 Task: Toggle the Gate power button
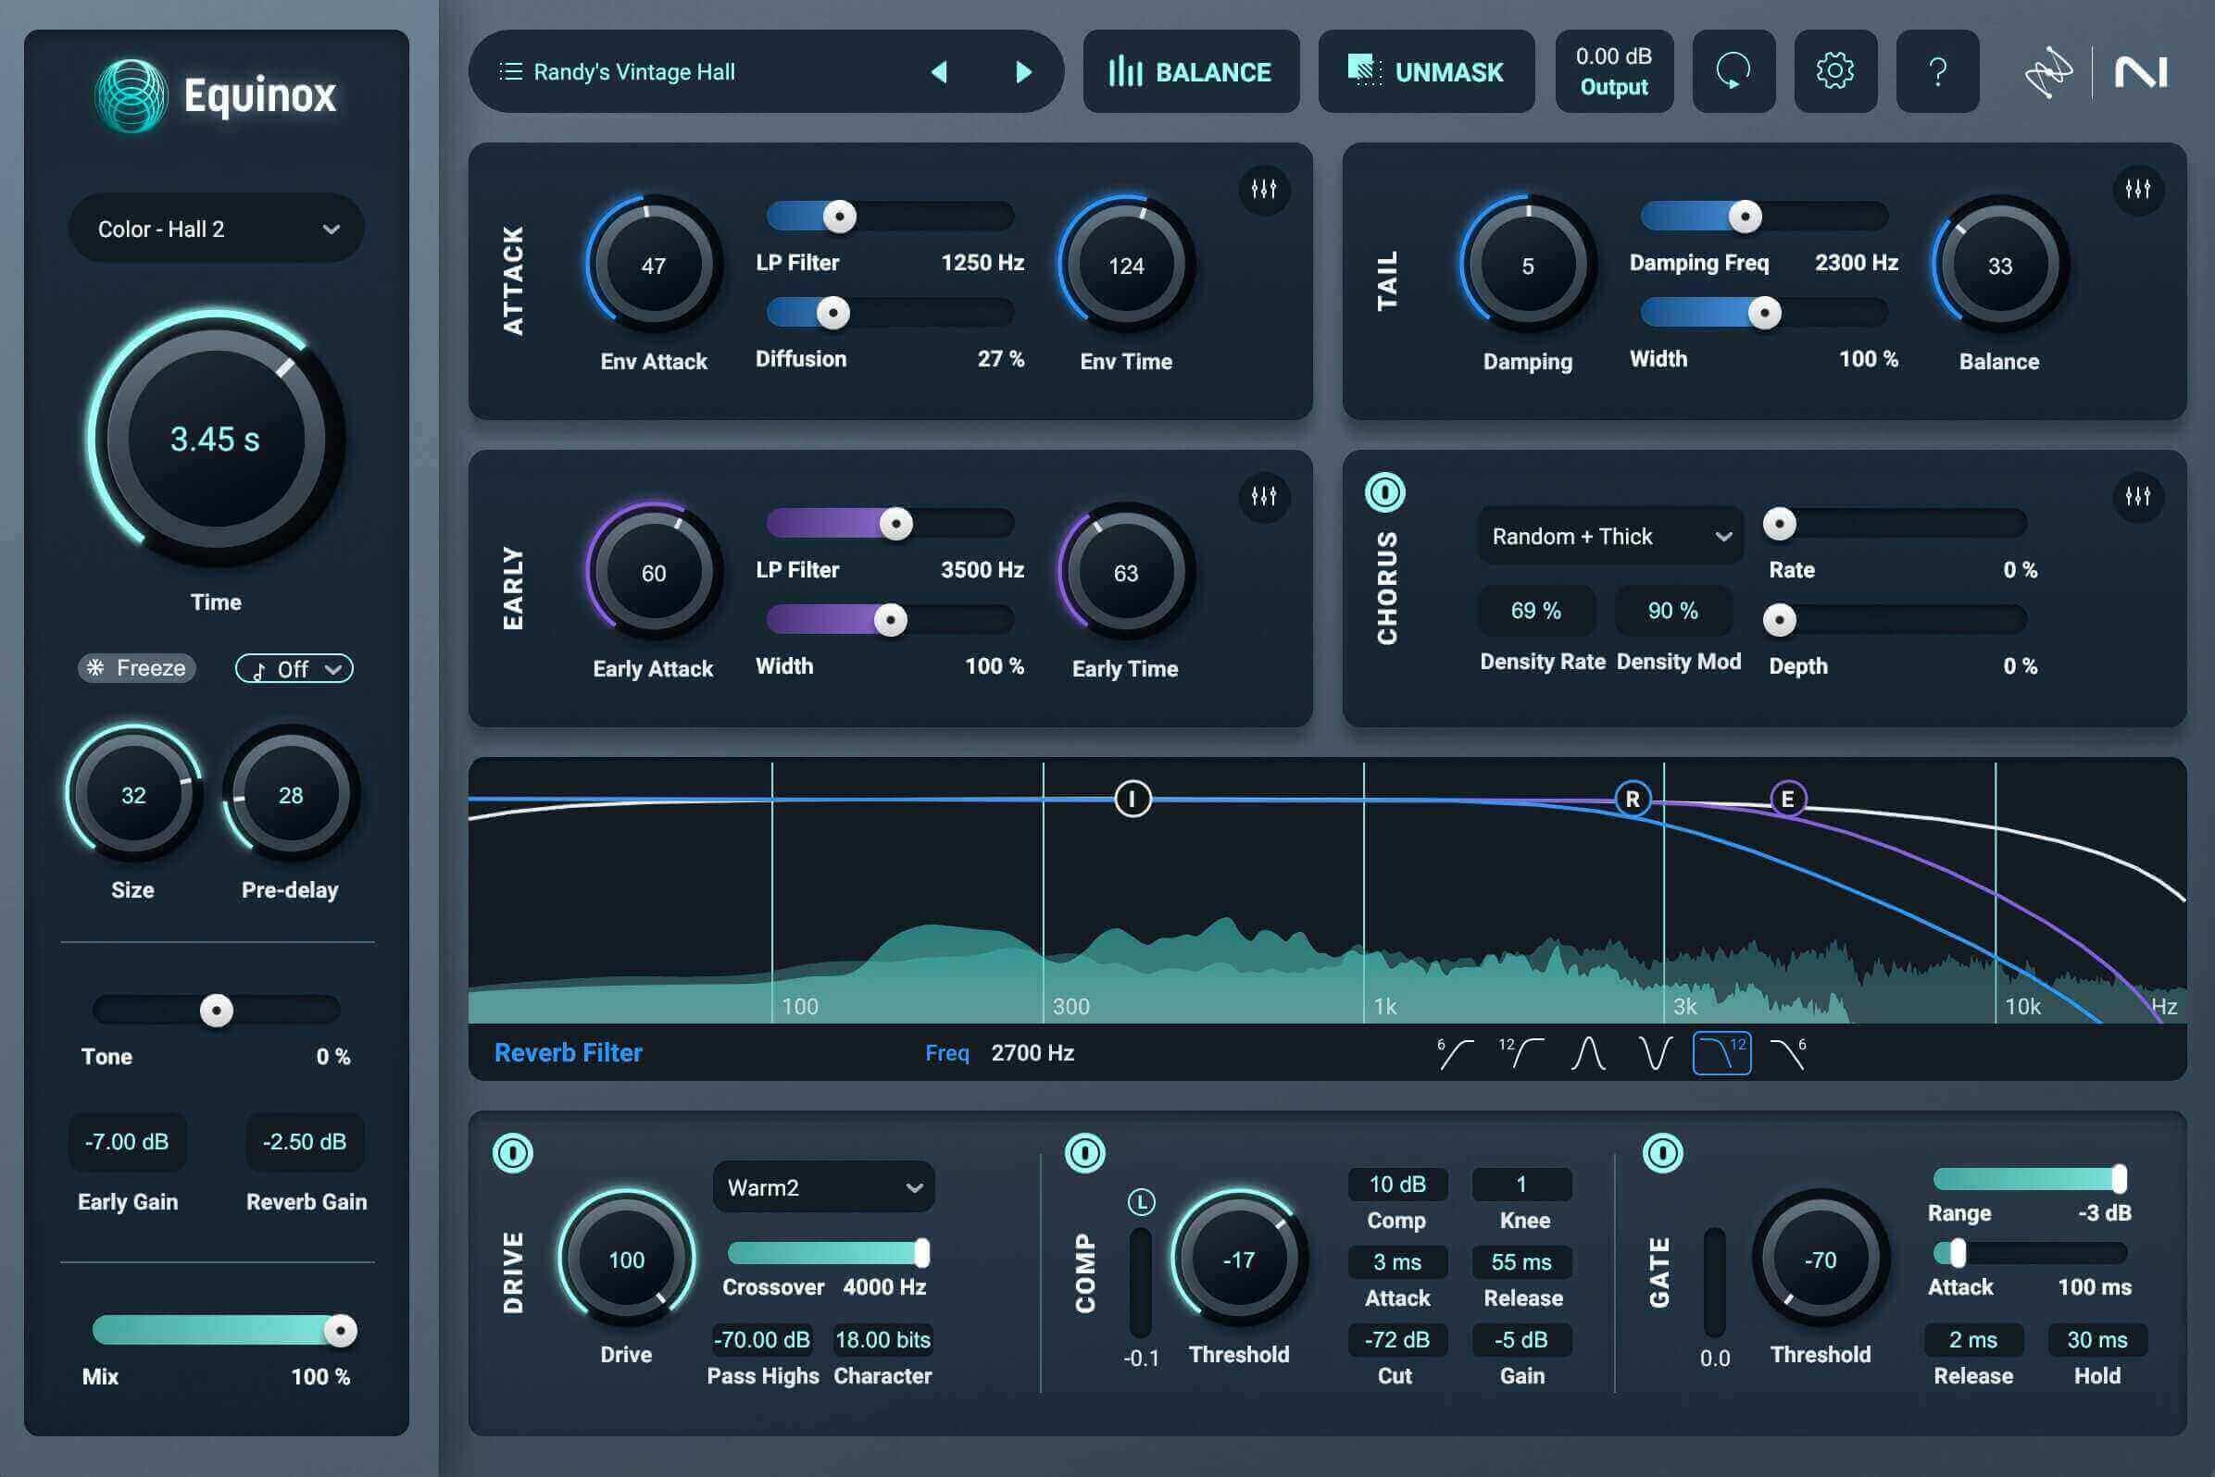click(1663, 1153)
